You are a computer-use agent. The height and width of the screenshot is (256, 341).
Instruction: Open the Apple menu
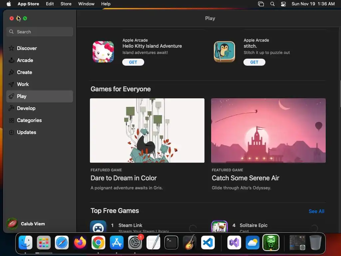click(9, 4)
